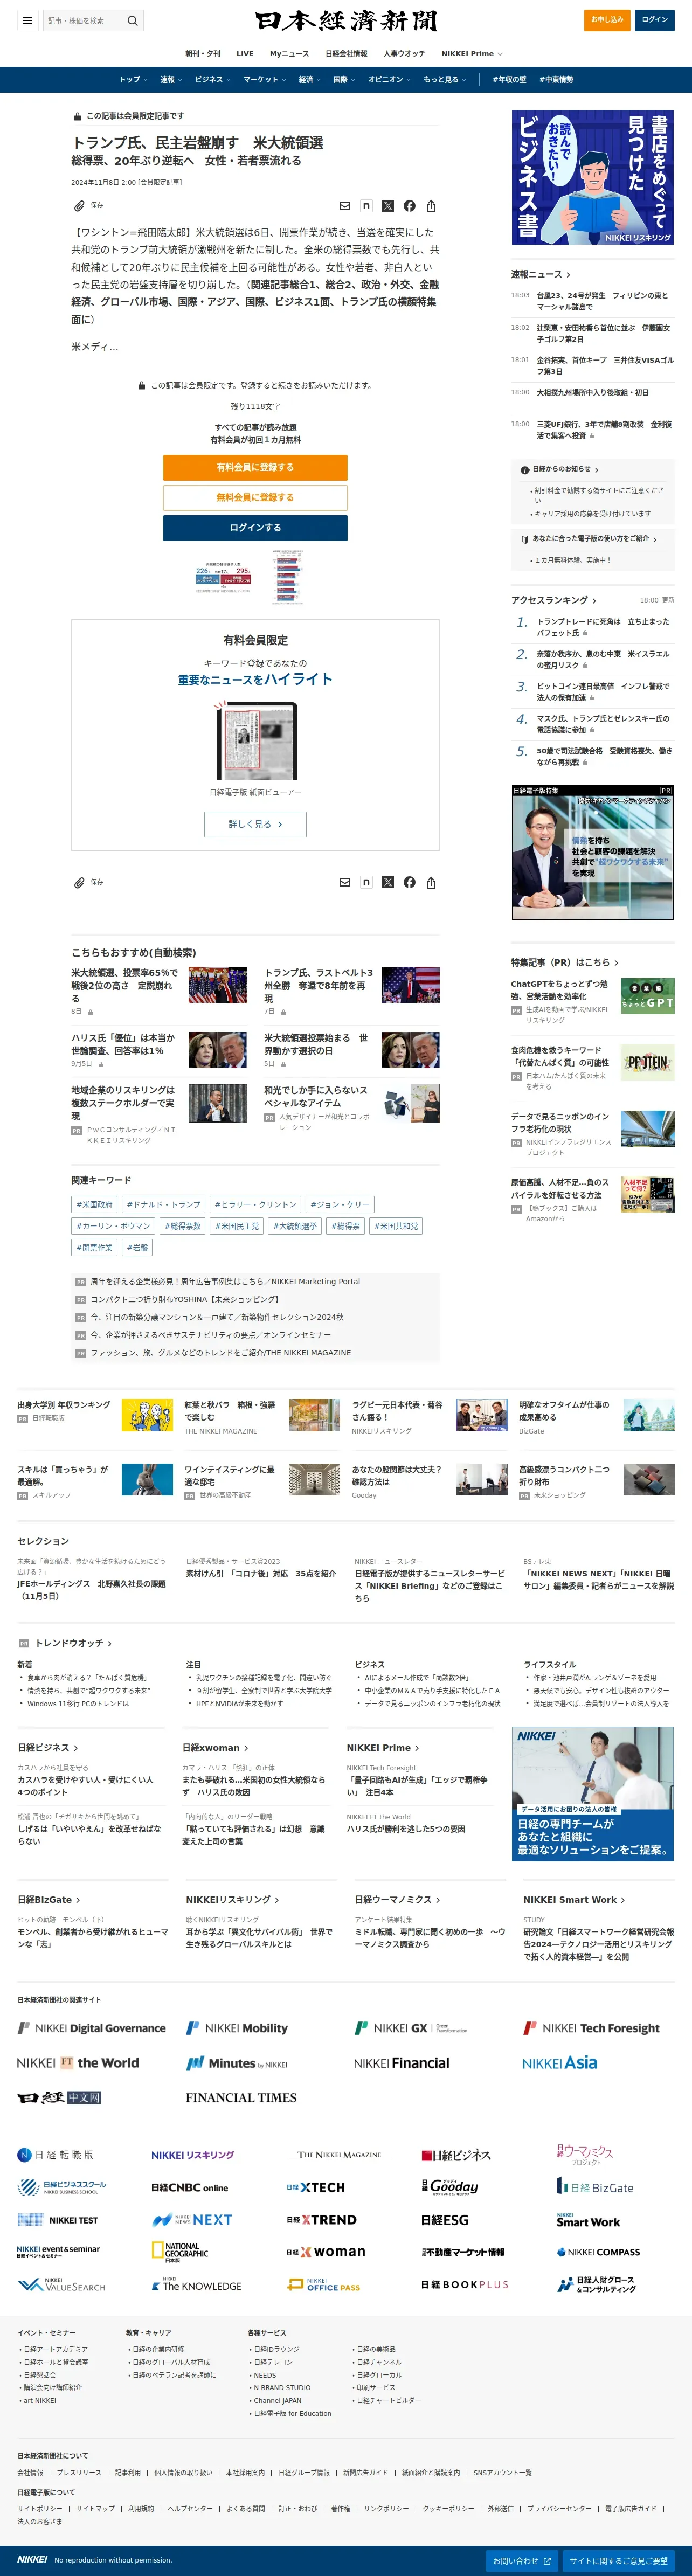Open the 朝刊・夕刊 menu item
The width and height of the screenshot is (692, 2576).
click(x=203, y=54)
